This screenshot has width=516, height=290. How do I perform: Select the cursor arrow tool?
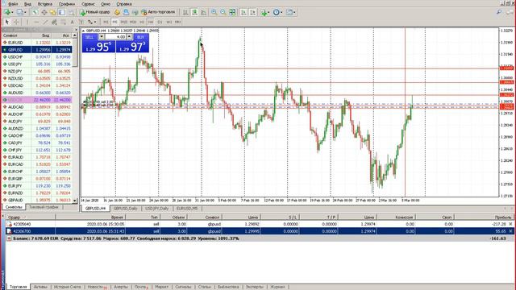click(7, 22)
